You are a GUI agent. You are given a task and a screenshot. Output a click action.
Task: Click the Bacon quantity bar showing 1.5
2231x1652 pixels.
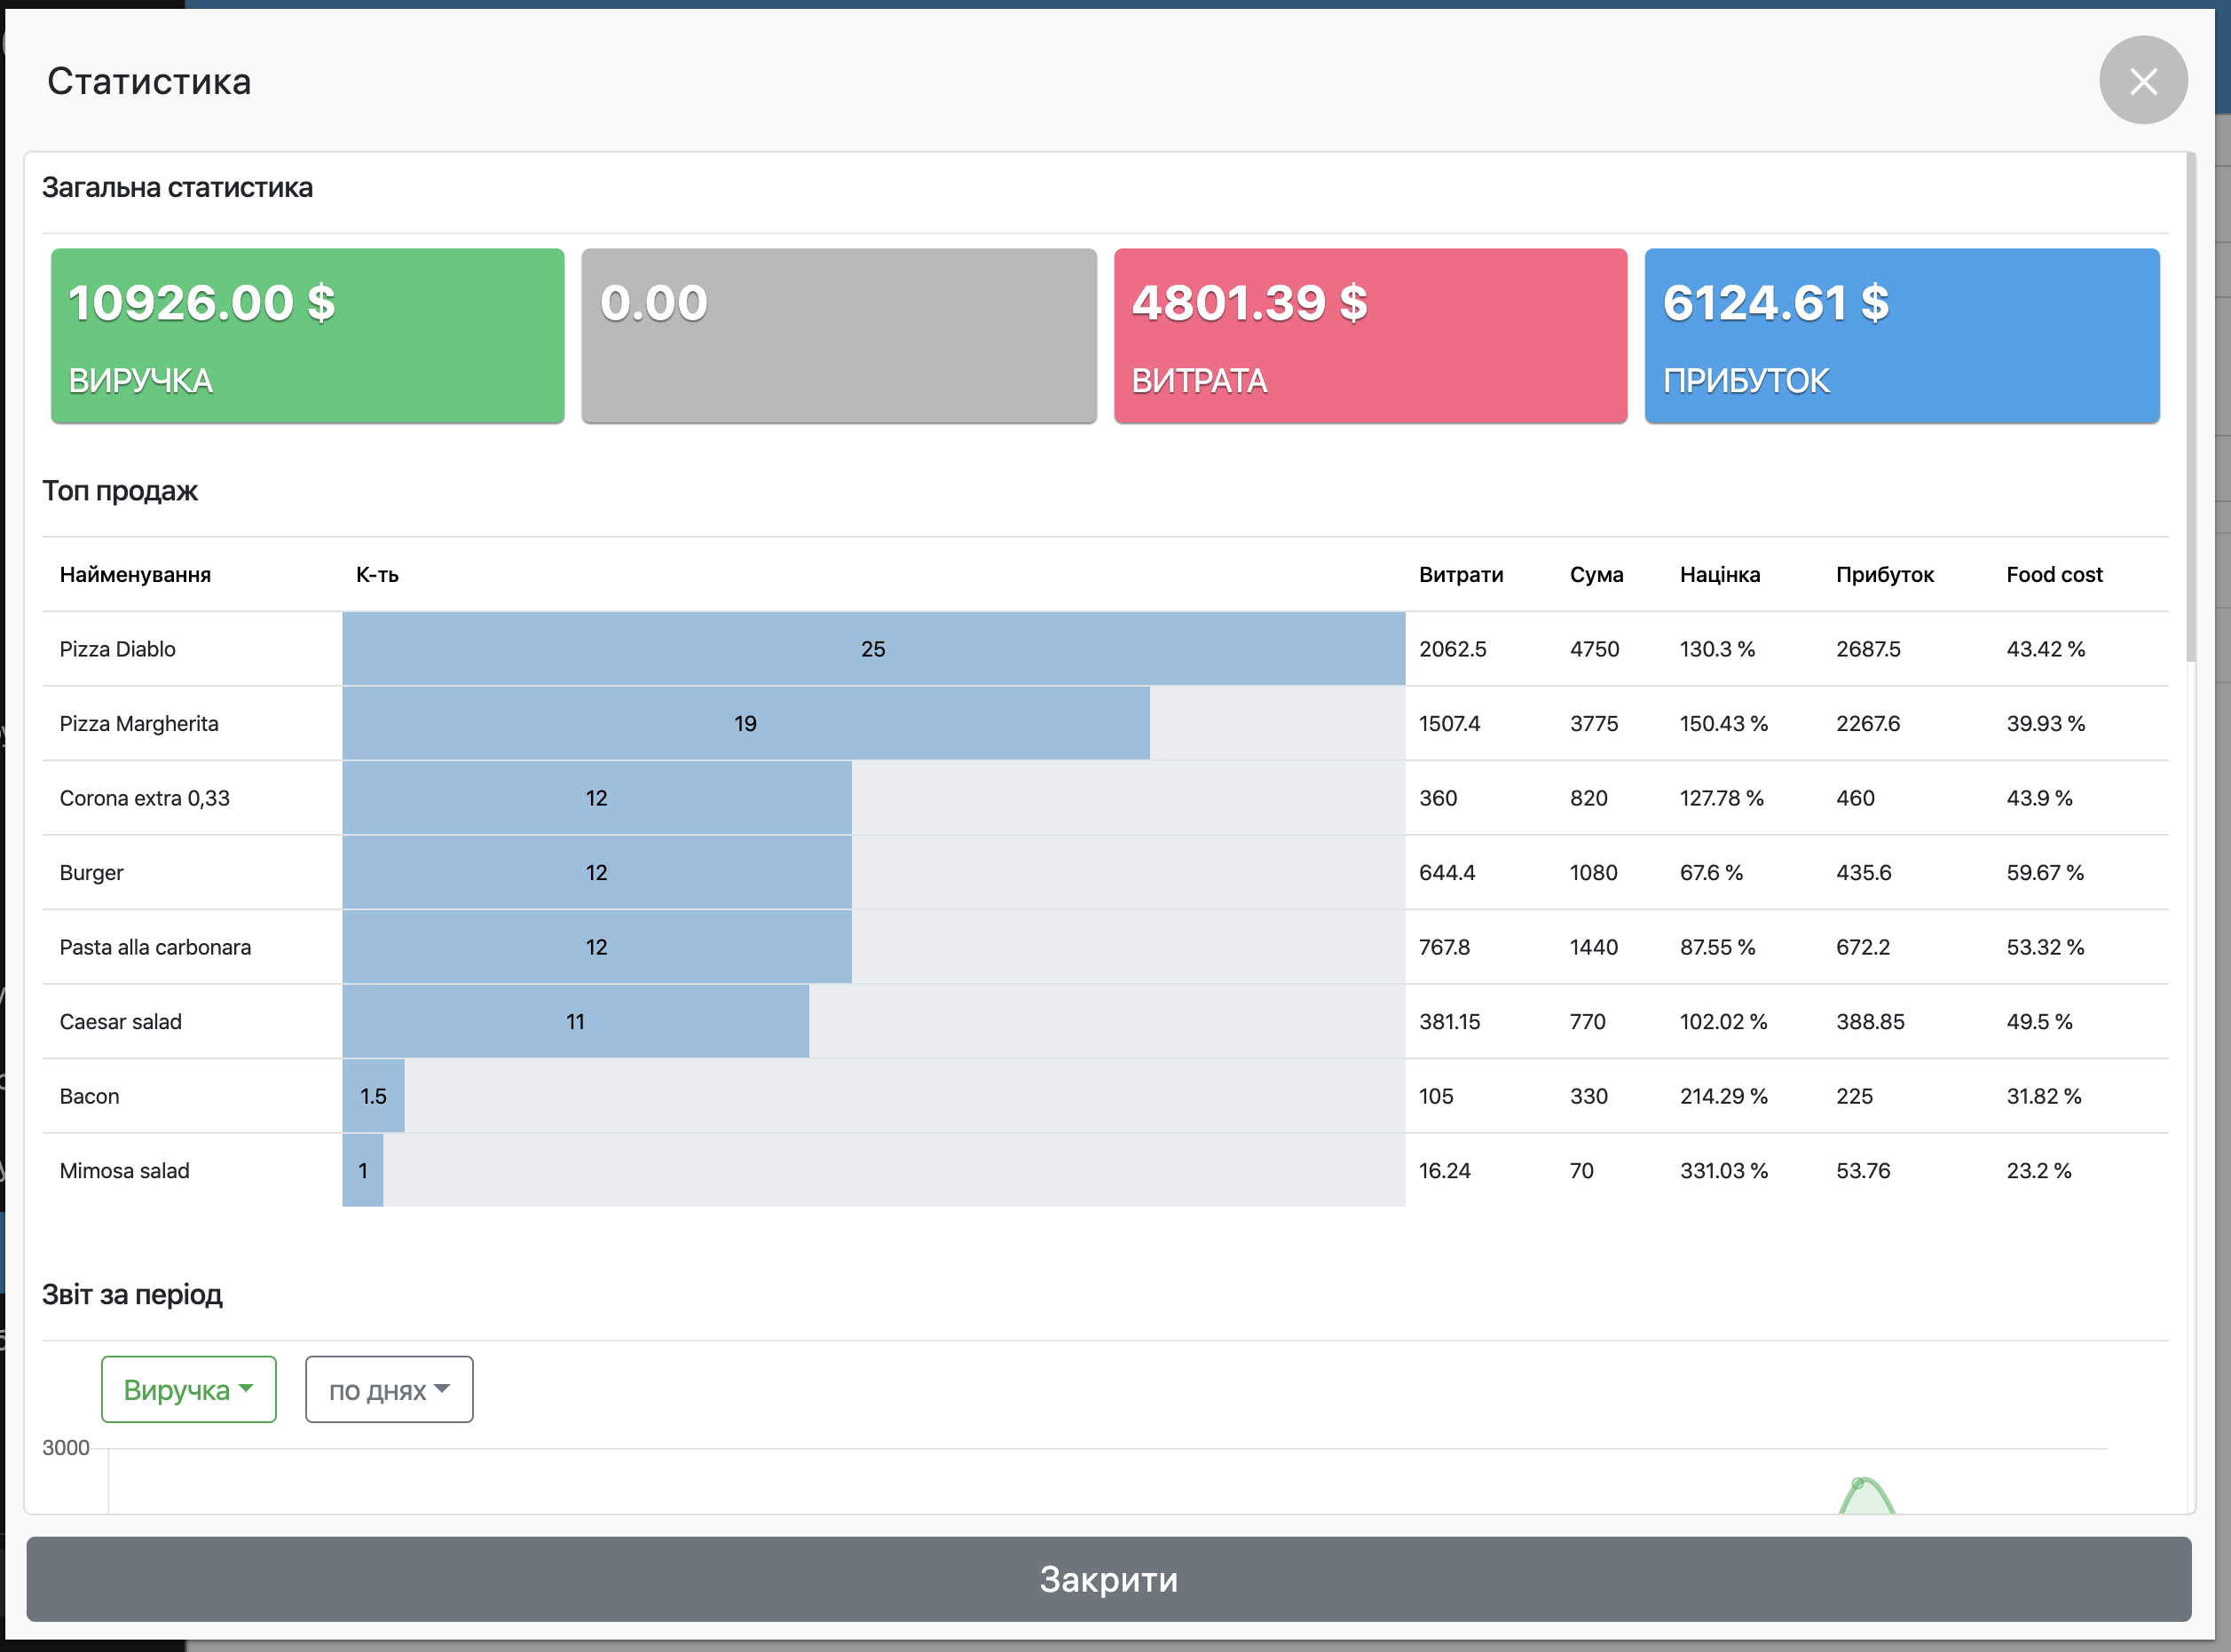[x=373, y=1096]
